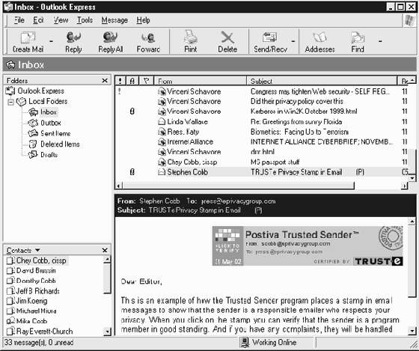The width and height of the screenshot is (419, 351).
Task: Delete the selected message
Action: 227,37
